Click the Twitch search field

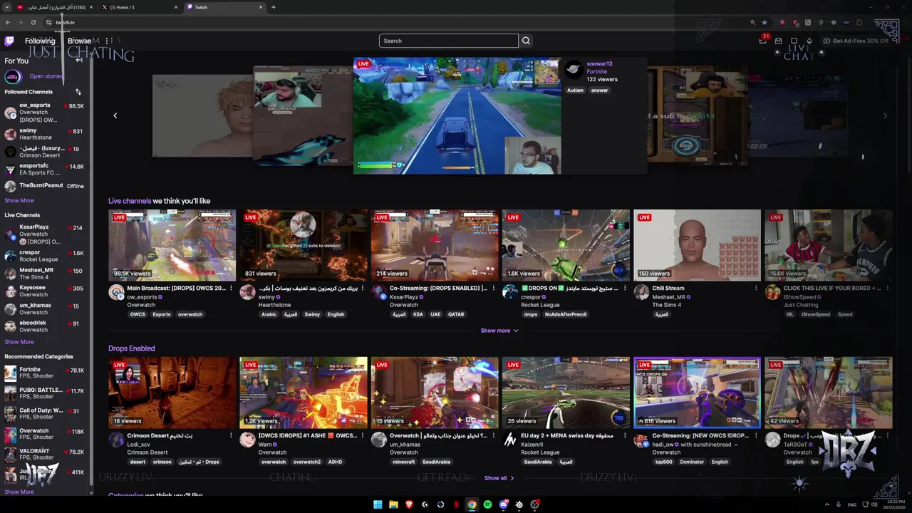pyautogui.click(x=449, y=41)
